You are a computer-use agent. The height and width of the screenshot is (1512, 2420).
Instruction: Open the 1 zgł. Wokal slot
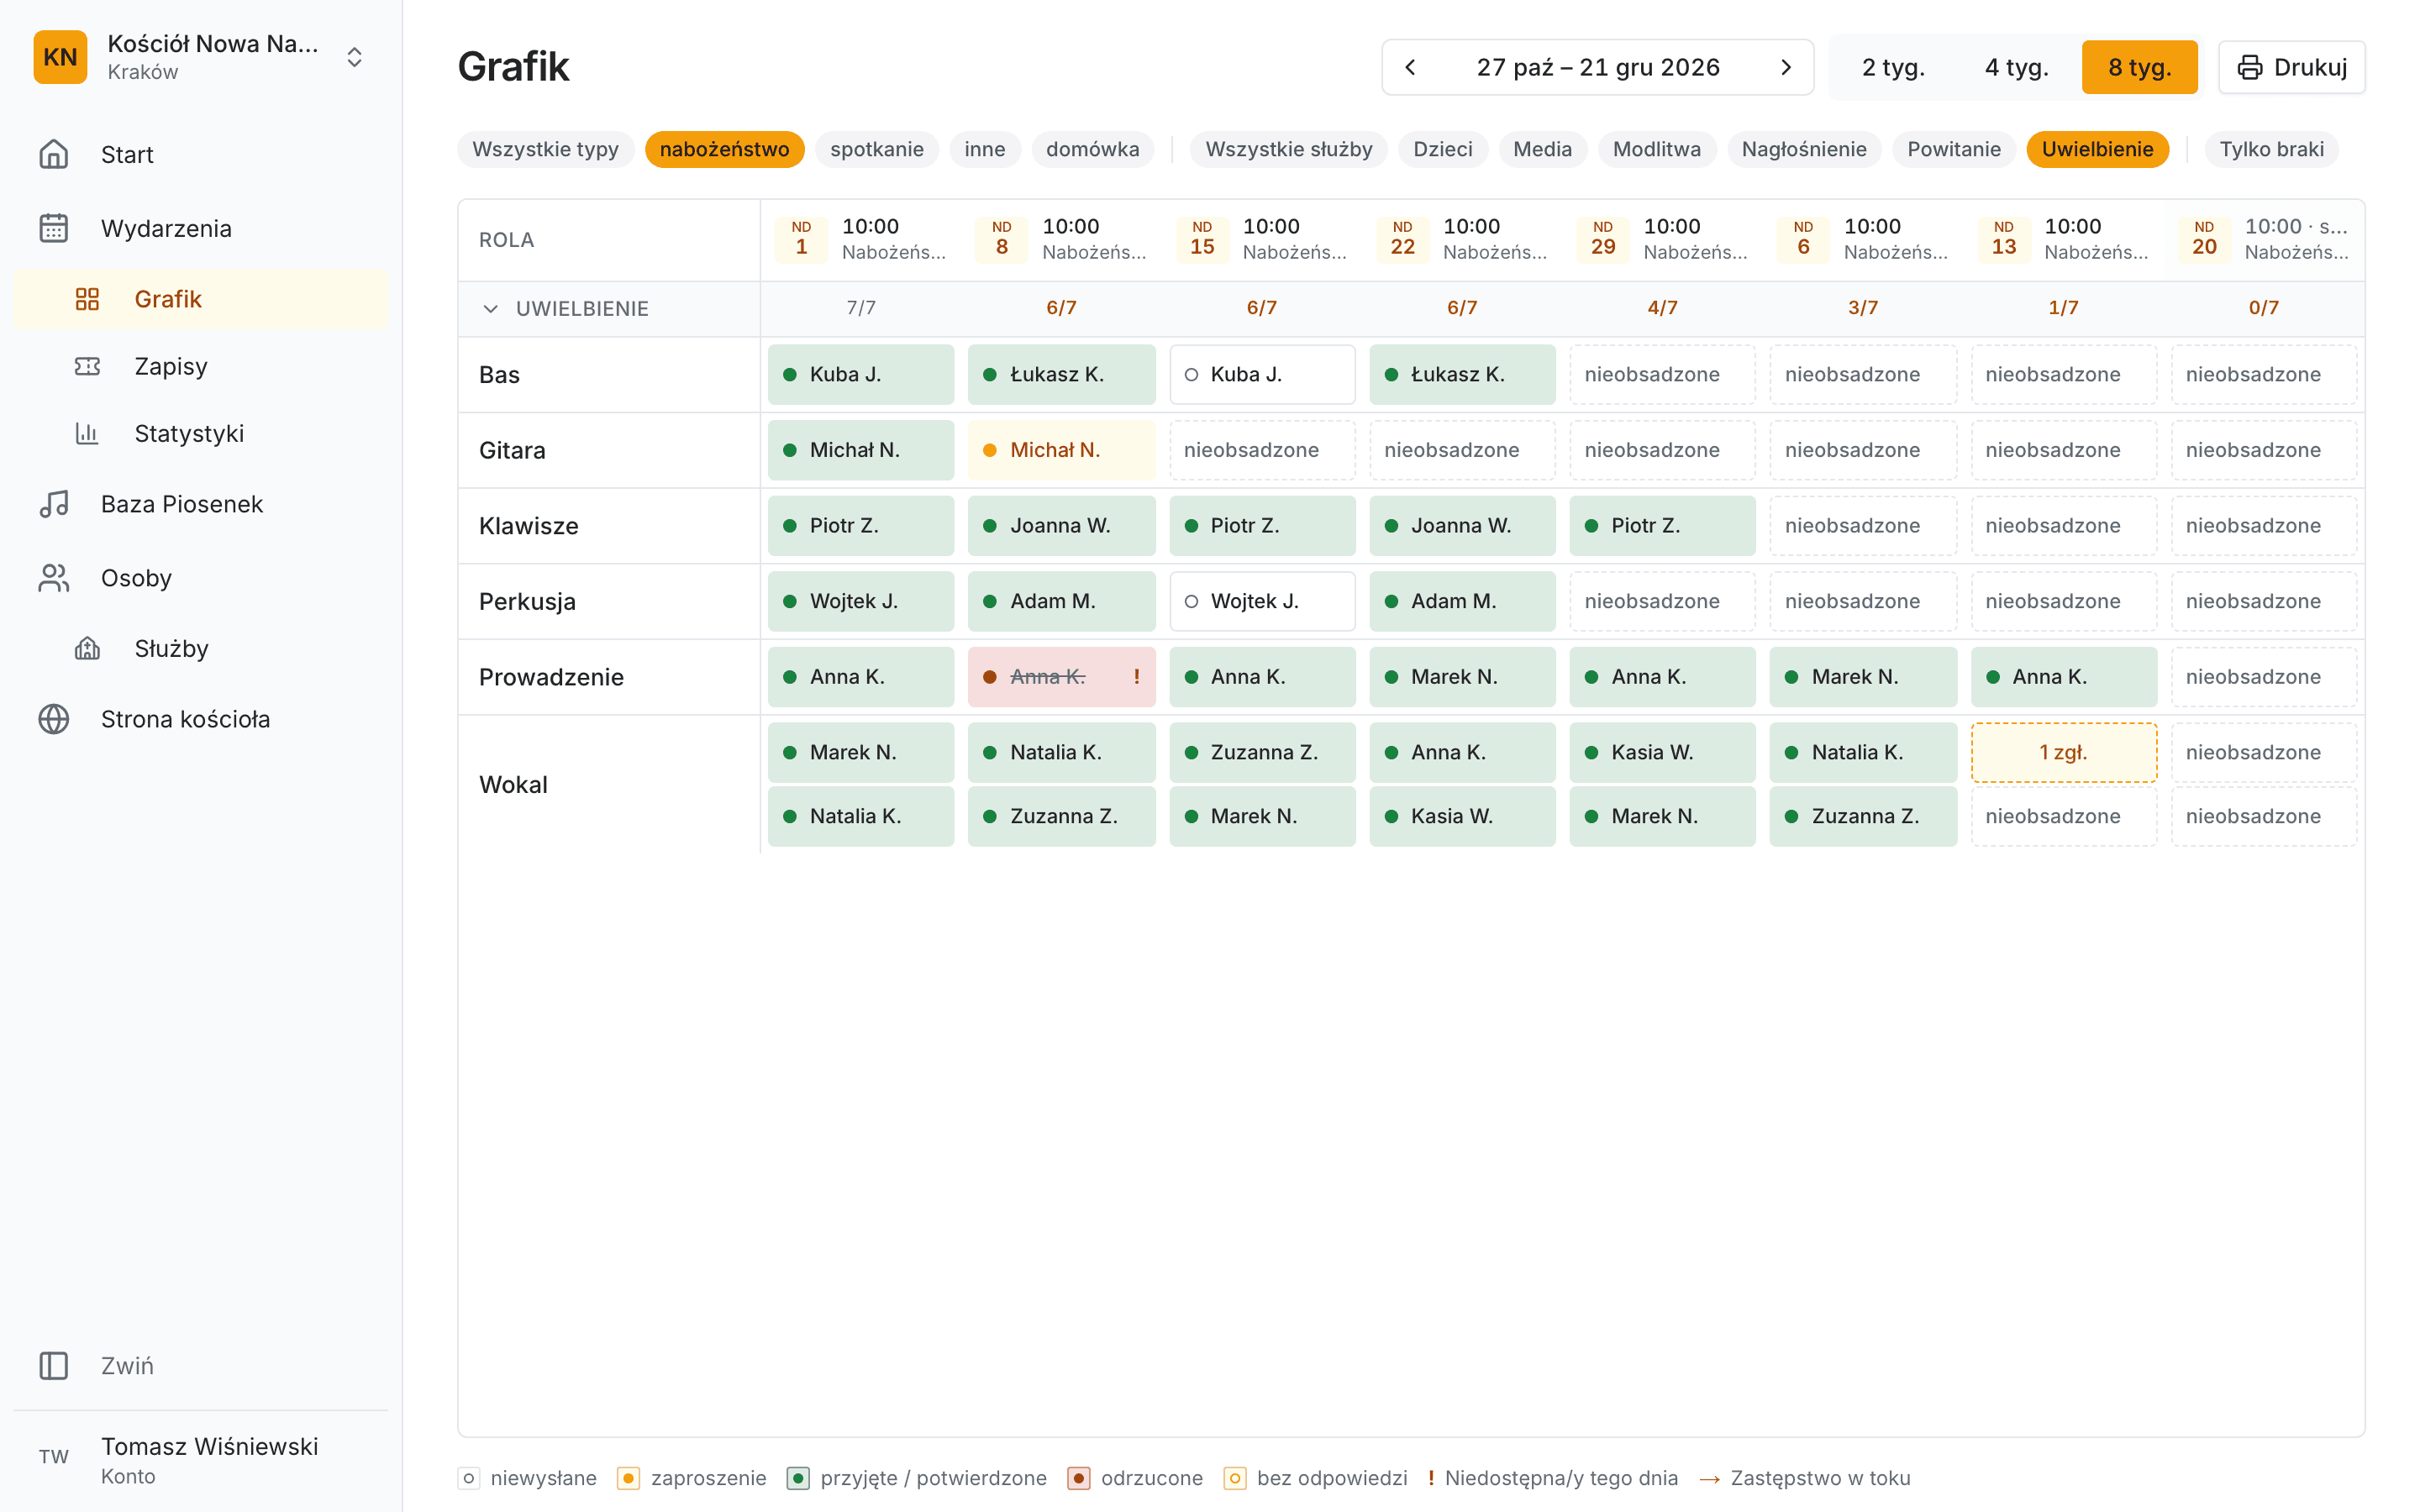tap(2063, 752)
